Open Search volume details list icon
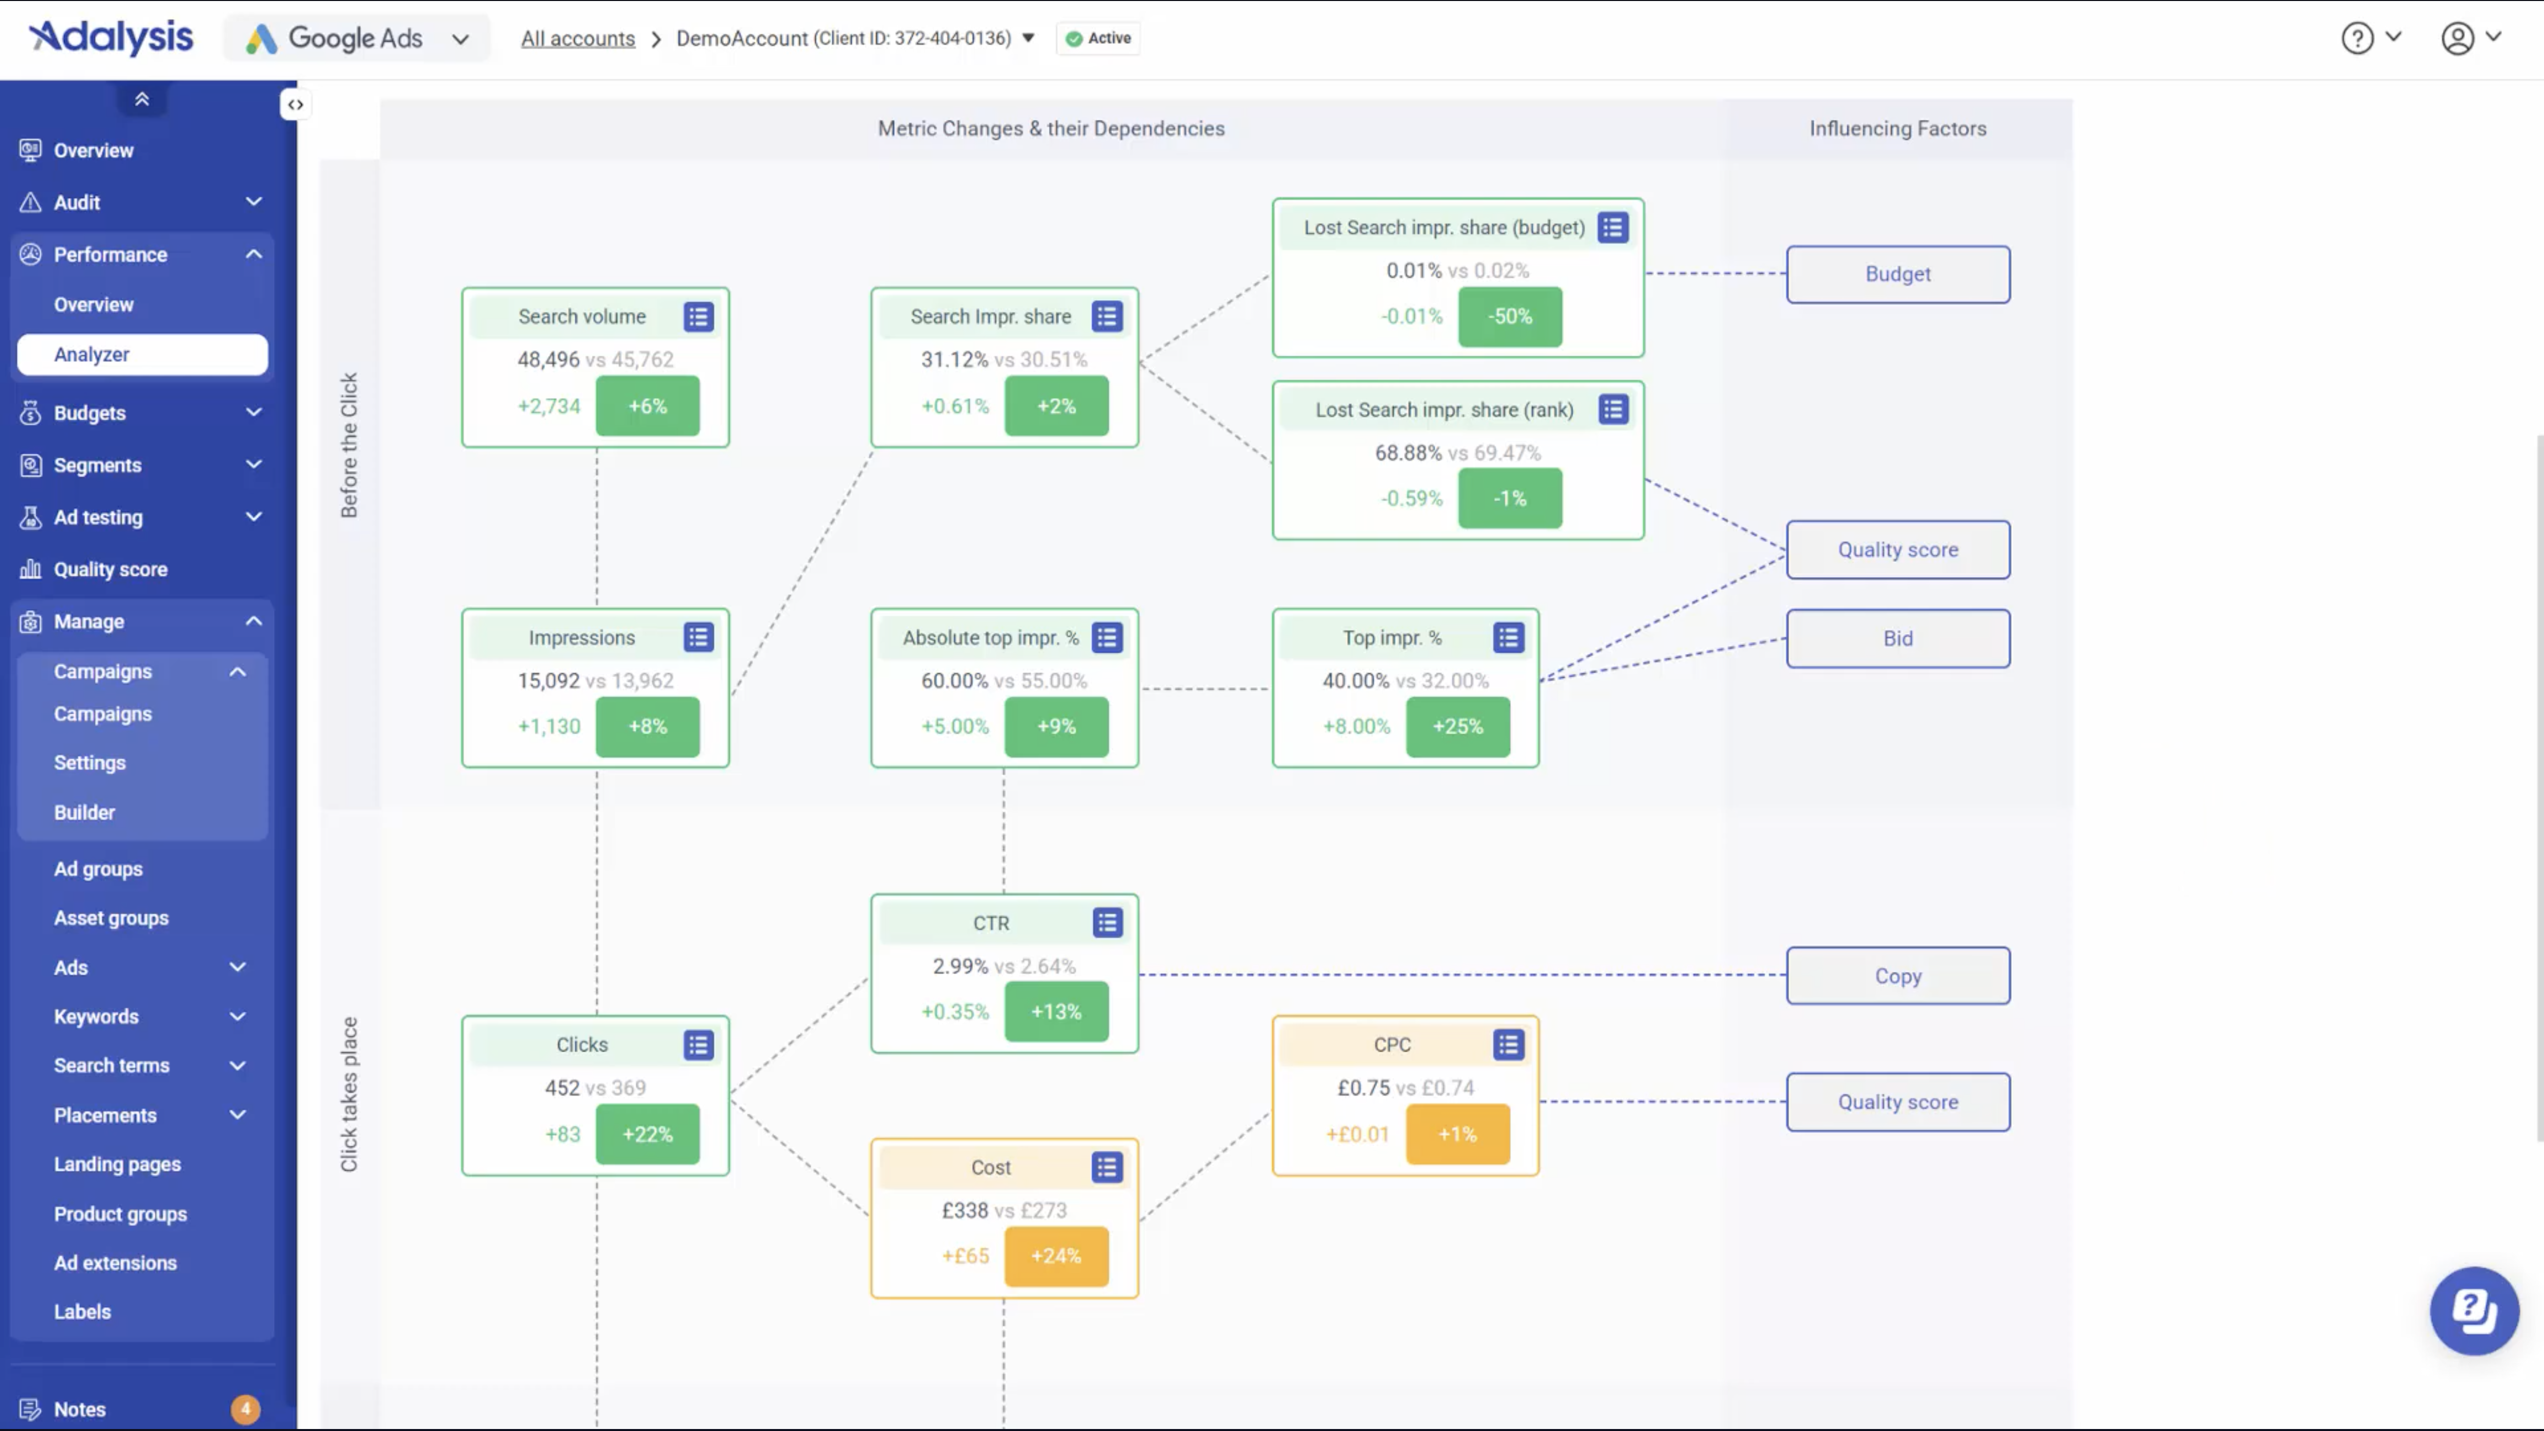Screen dimensions: 2544x1431 698,317
